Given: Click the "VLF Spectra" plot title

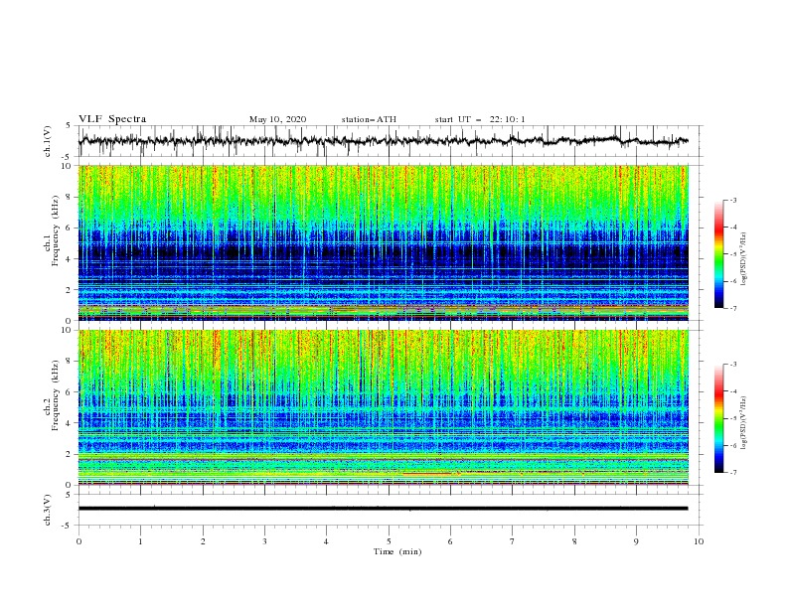Looking at the screenshot, I should click(112, 119).
